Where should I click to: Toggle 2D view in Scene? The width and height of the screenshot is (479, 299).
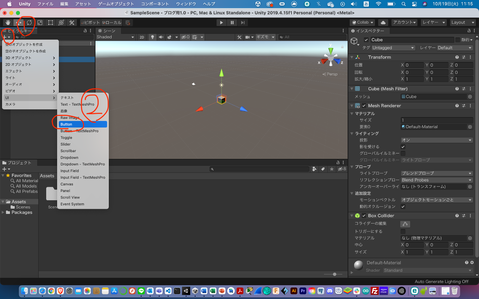[142, 37]
